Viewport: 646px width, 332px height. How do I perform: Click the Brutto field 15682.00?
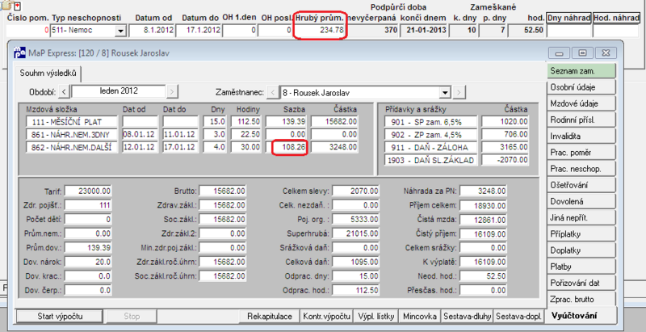click(223, 191)
